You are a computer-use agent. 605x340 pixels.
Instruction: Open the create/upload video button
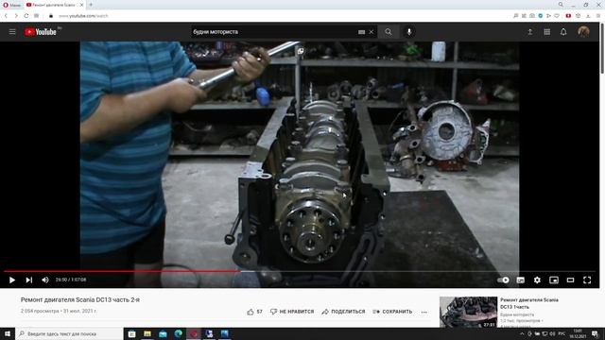click(x=530, y=32)
